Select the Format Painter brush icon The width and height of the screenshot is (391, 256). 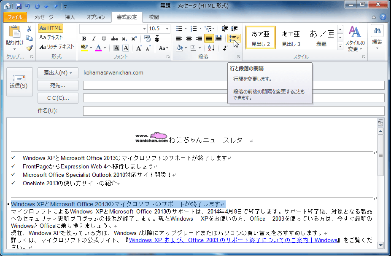[x=30, y=48]
